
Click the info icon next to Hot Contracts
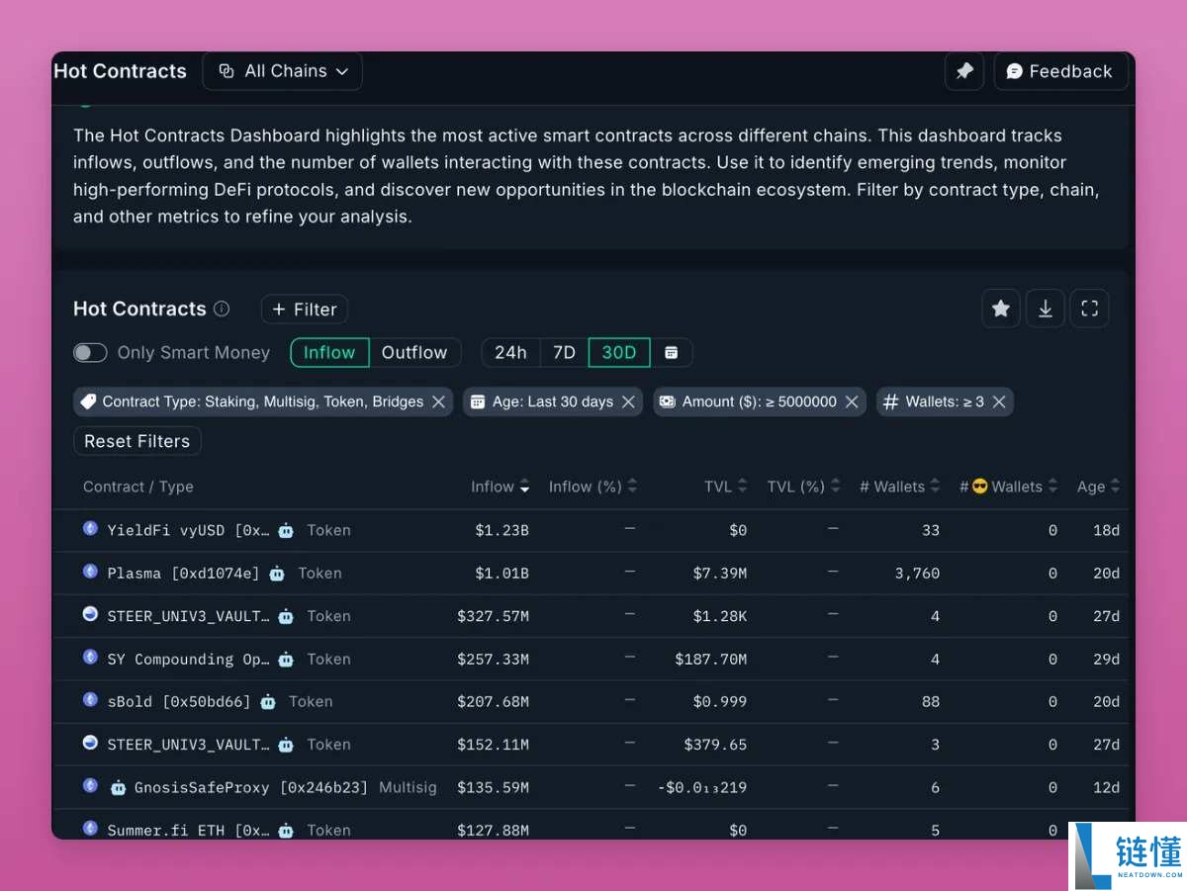coord(222,309)
